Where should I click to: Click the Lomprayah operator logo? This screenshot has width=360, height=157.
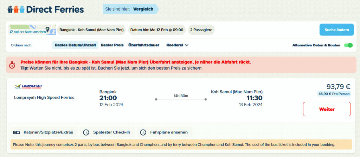pos(27,86)
